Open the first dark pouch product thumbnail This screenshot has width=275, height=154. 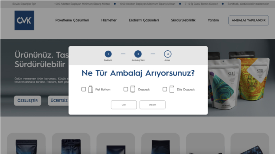click(26, 143)
